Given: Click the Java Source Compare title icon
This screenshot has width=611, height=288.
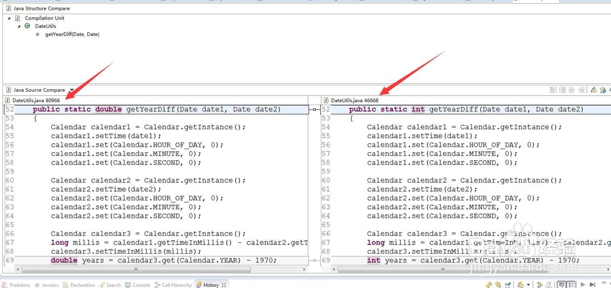Looking at the screenshot, I should (x=8, y=90).
